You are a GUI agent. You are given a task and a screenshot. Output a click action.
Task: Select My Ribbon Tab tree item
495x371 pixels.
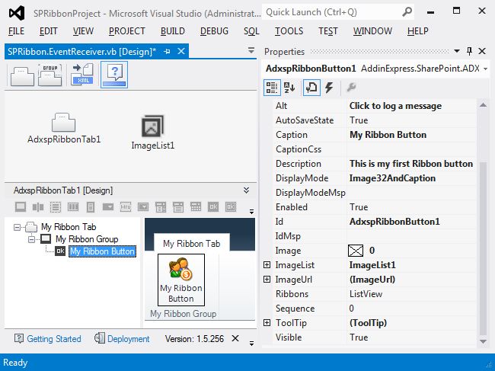point(69,227)
